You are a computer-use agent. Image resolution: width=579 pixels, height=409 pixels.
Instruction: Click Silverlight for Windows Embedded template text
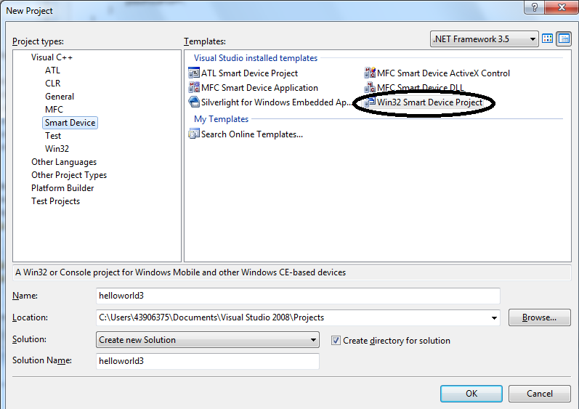point(276,102)
